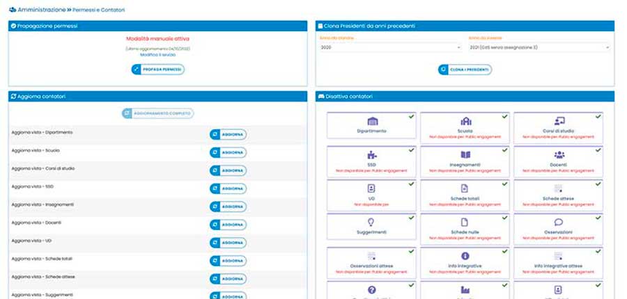Image resolution: width=627 pixels, height=299 pixels.
Task: Click the Info integrative info icon
Action: [x=465, y=256]
